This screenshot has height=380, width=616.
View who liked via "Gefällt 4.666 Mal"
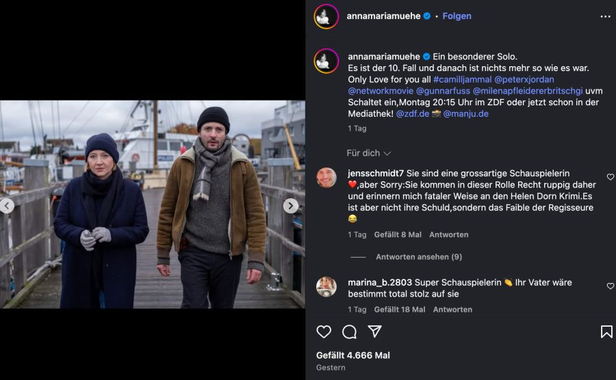point(352,355)
